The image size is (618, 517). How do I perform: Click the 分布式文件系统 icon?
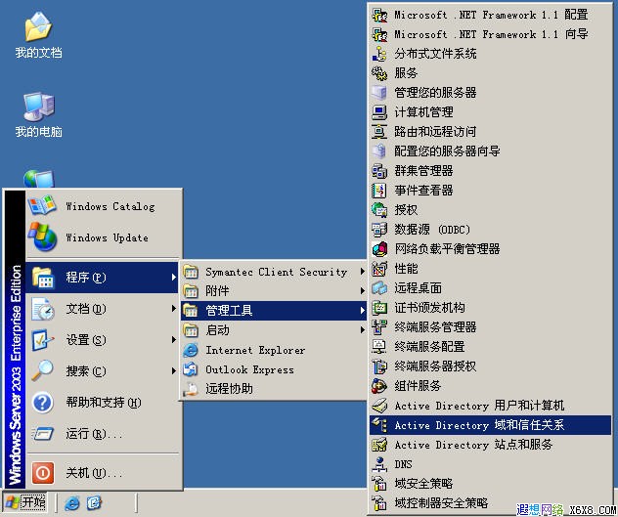pos(379,54)
